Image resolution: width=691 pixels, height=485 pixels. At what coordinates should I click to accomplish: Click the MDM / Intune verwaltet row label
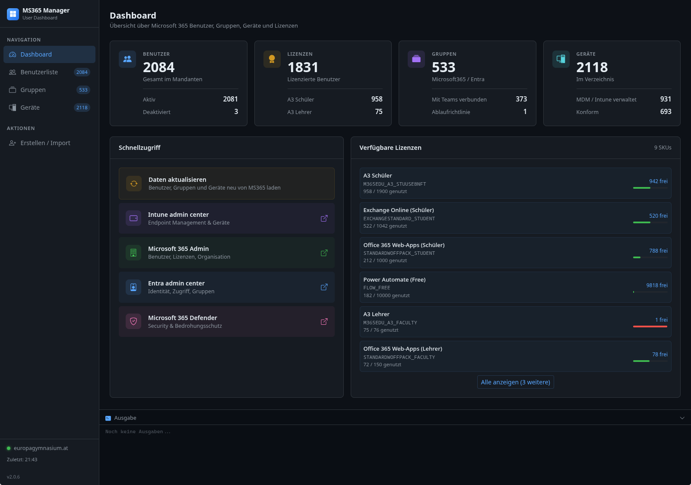(606, 100)
